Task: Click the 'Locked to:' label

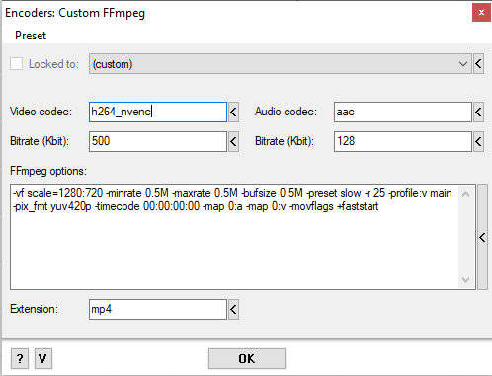Action: click(x=53, y=64)
